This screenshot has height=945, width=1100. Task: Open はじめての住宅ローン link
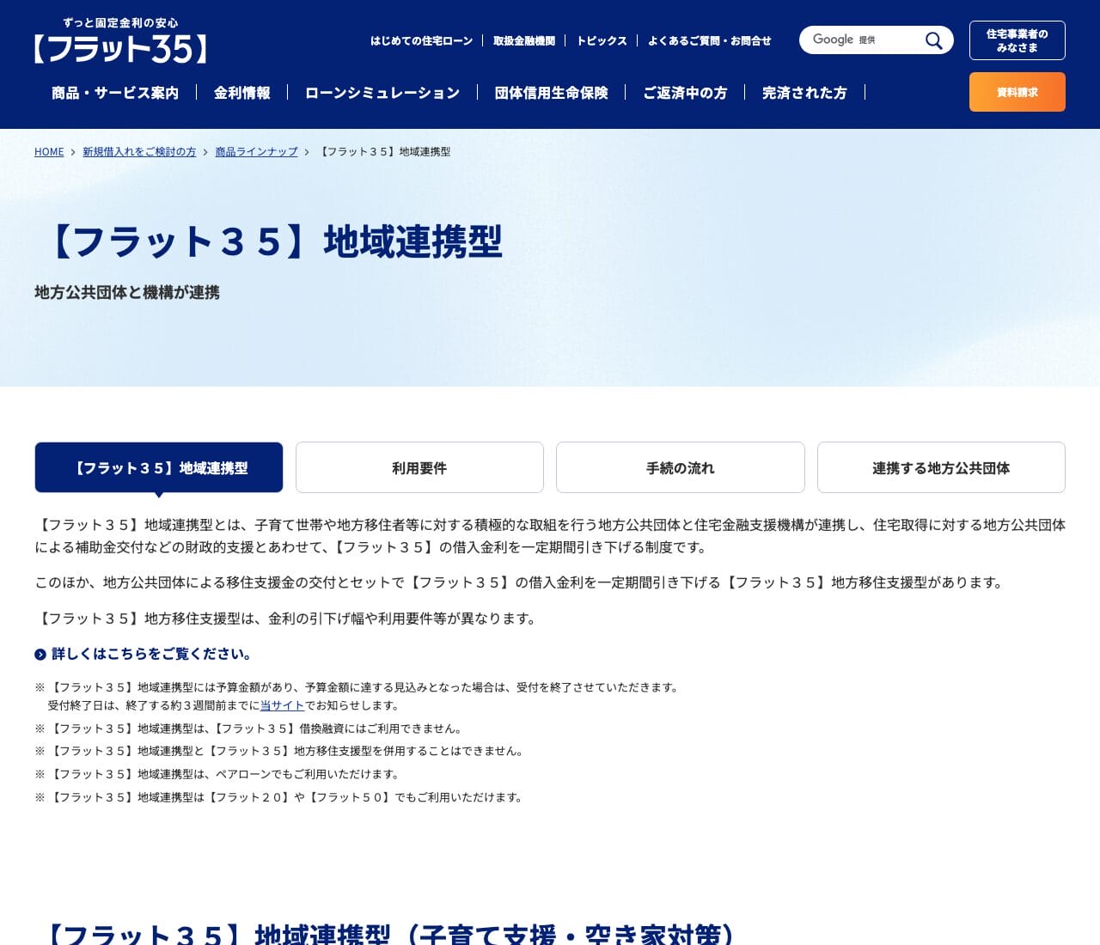(x=421, y=40)
